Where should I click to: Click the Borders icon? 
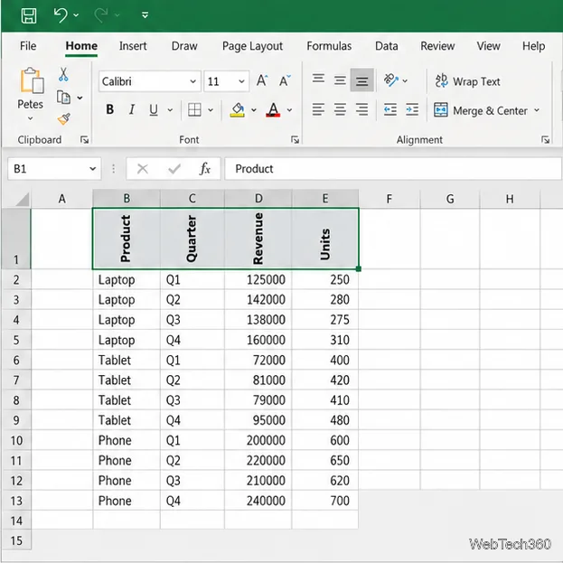point(194,110)
